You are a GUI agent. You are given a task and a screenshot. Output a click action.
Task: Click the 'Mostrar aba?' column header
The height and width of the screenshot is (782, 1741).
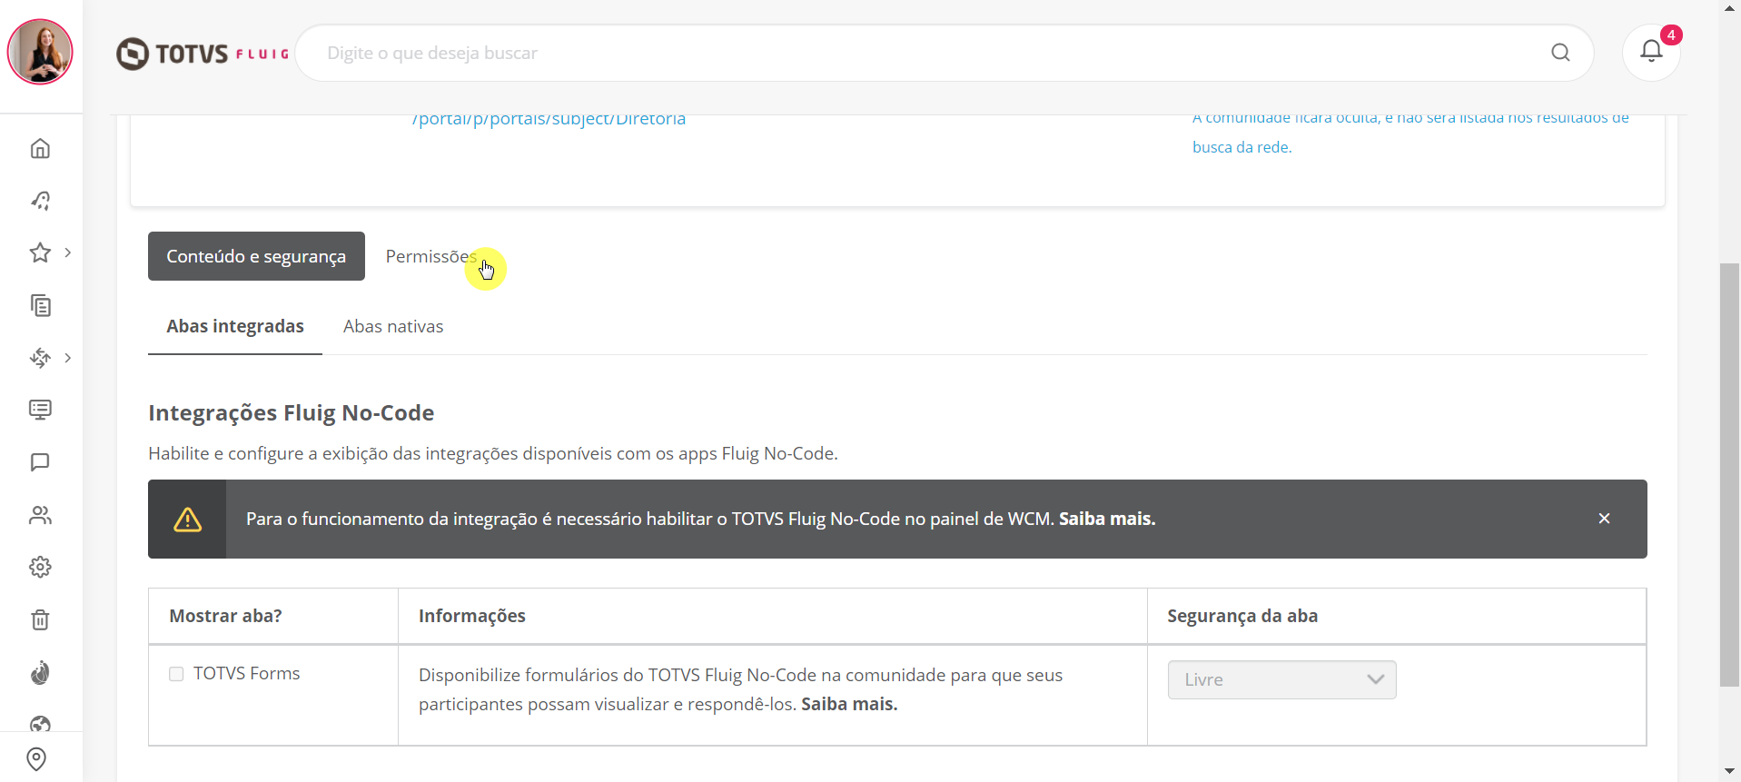pos(225,616)
